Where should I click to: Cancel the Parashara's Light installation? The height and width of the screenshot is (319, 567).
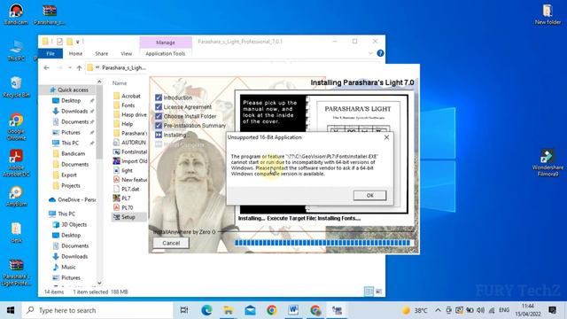pyautogui.click(x=171, y=243)
